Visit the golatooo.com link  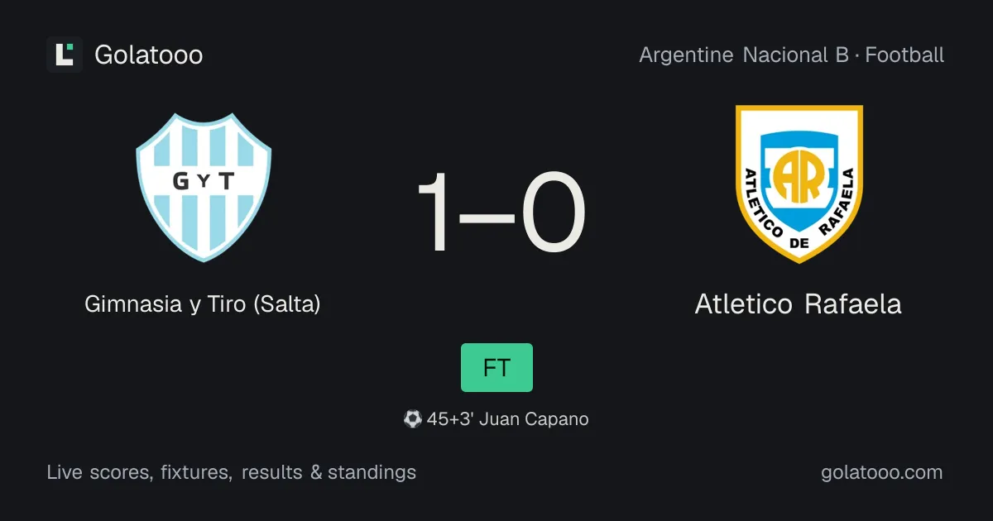click(x=881, y=473)
